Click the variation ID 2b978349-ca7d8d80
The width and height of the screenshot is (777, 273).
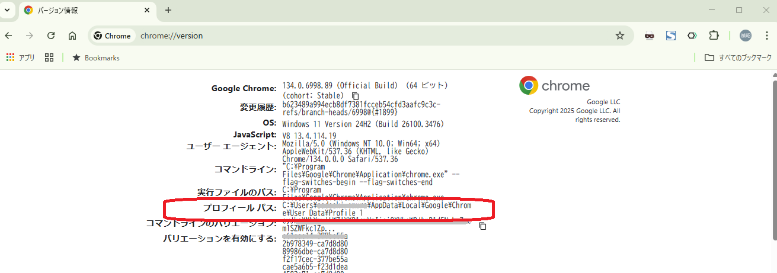pyautogui.click(x=315, y=243)
